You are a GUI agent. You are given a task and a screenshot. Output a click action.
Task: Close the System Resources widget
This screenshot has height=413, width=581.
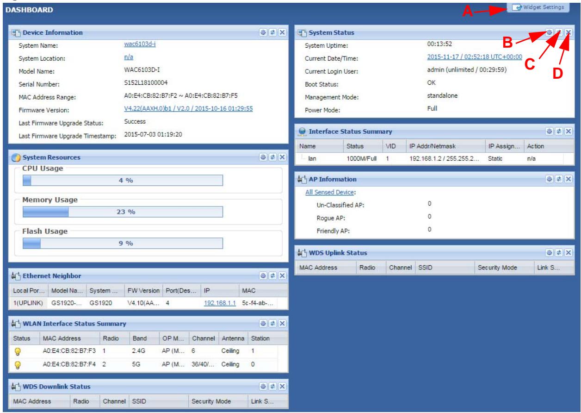pyautogui.click(x=282, y=157)
